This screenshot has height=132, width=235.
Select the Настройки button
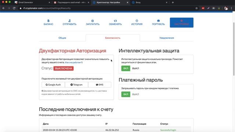(181, 23)
